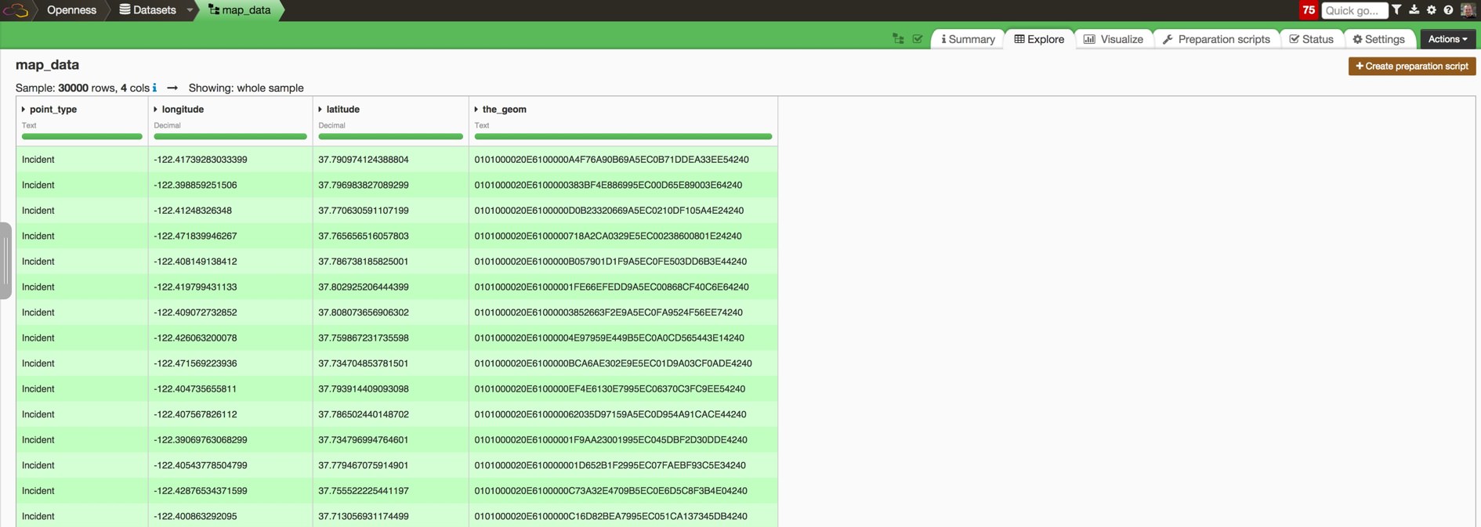Go to the Datasets breadcrumb
The height and width of the screenshot is (527, 1481).
pos(147,10)
